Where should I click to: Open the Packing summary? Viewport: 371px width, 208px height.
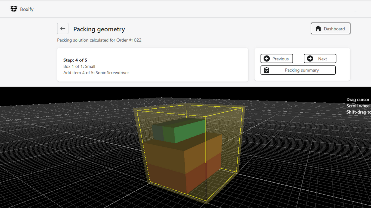pyautogui.click(x=298, y=70)
